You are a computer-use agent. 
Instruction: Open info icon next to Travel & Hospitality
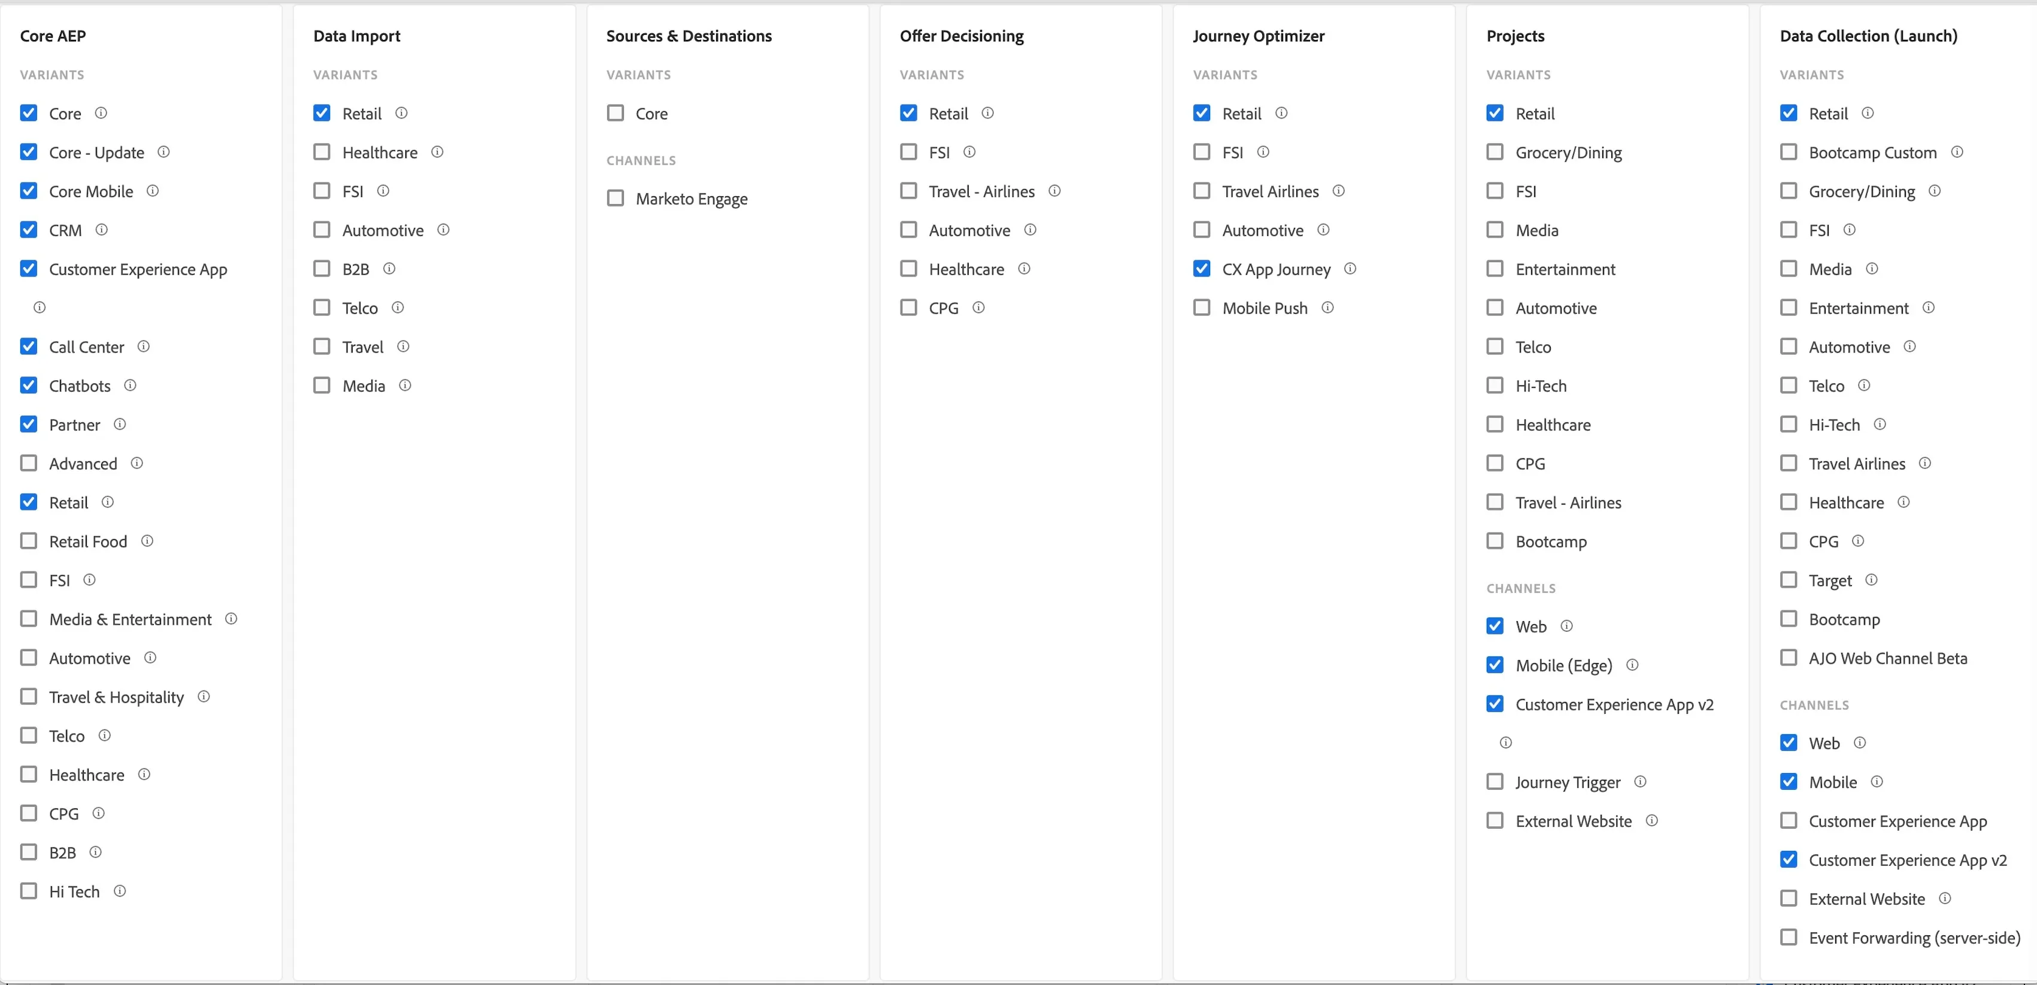(x=203, y=697)
